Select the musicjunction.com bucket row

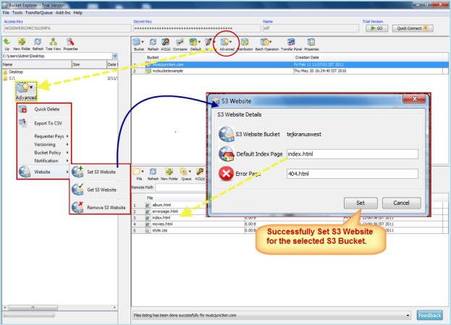point(290,64)
